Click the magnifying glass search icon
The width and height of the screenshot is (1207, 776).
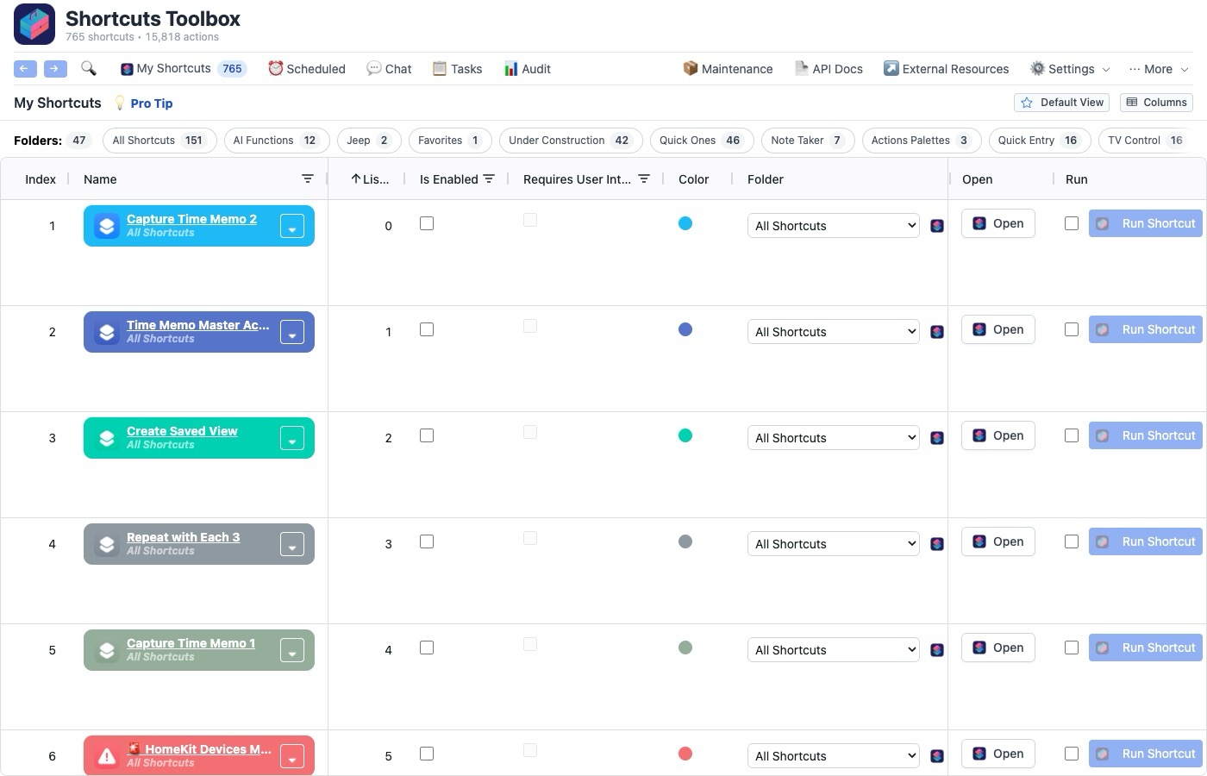point(88,68)
